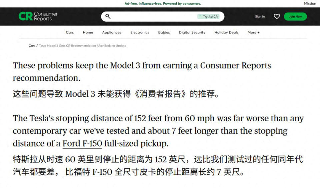This screenshot has height=188, width=320.
Task: Open saved items heart icon
Action: tap(277, 17)
